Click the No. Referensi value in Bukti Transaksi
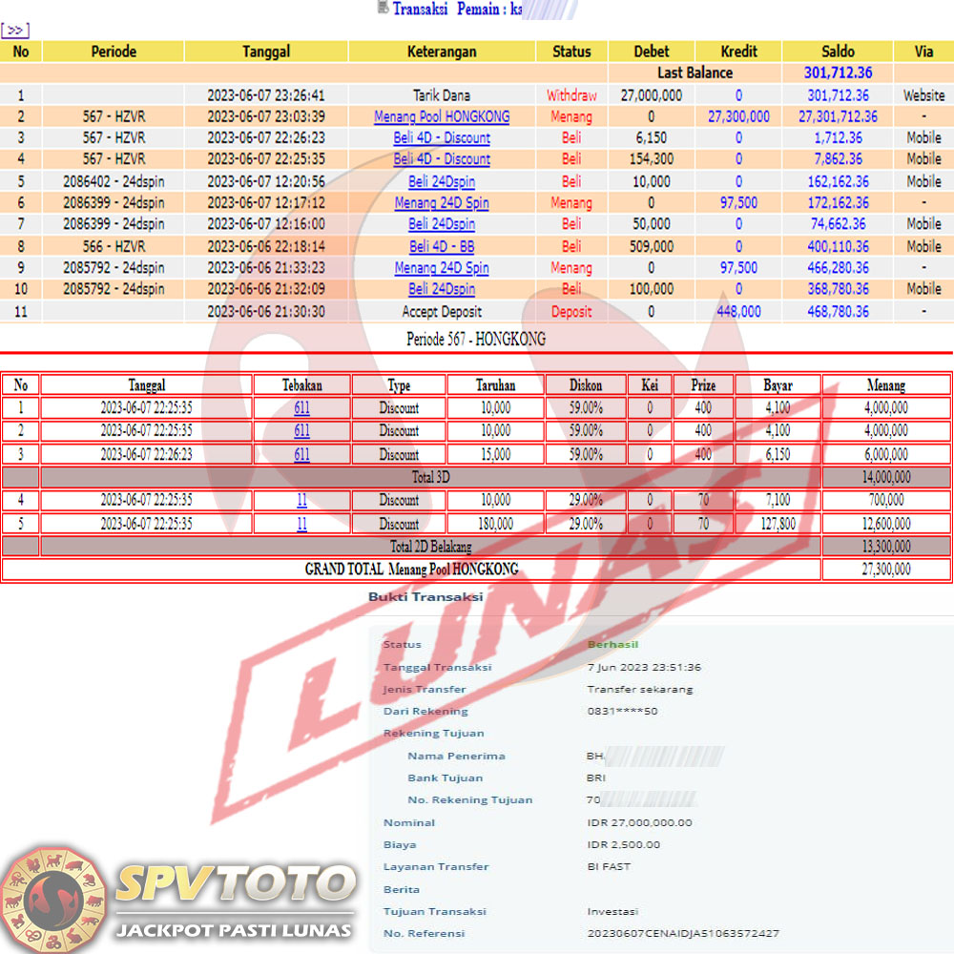This screenshot has height=954, width=954. point(683,933)
